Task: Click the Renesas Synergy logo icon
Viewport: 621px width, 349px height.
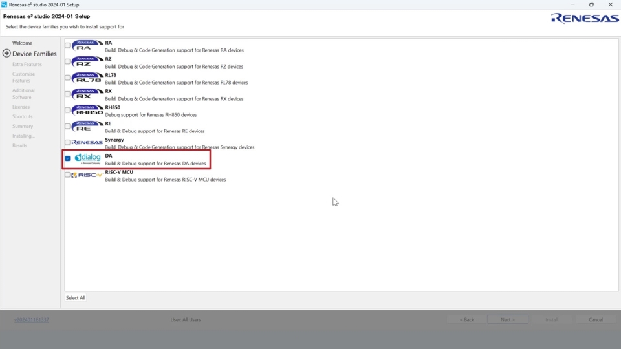Action: coord(87,143)
